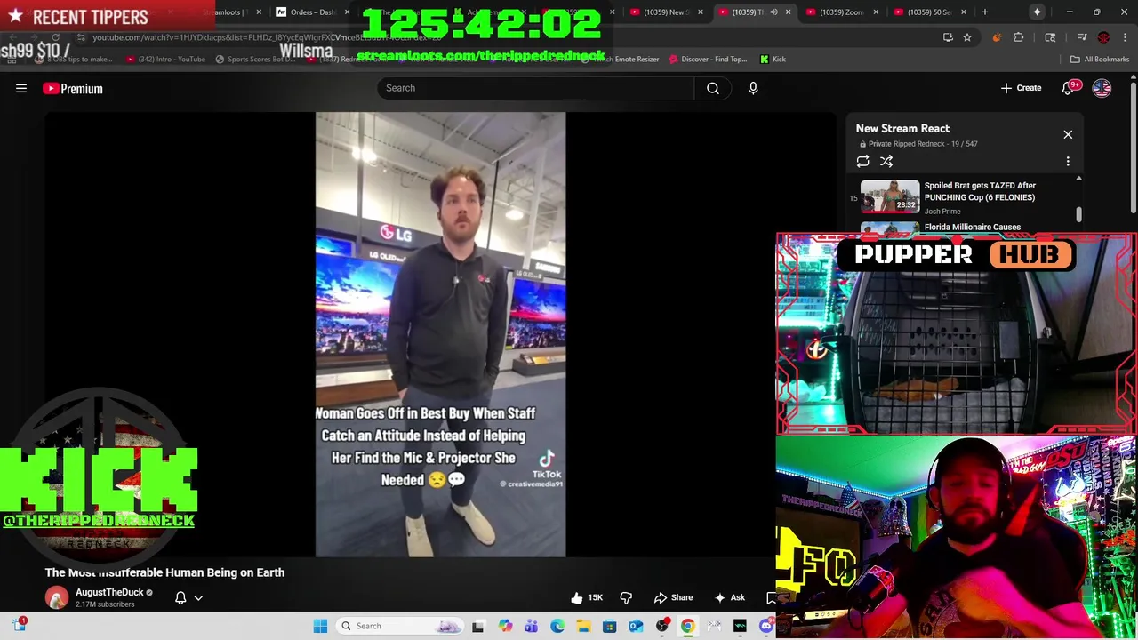Image resolution: width=1138 pixels, height=640 pixels.
Task: Click New Stream React playlist title
Action: click(902, 128)
